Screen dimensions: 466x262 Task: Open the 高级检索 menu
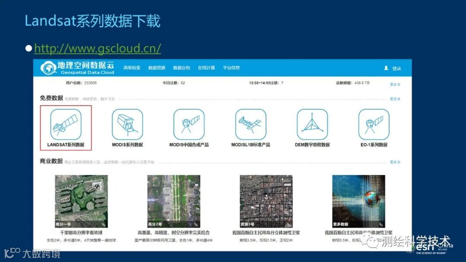(132, 68)
